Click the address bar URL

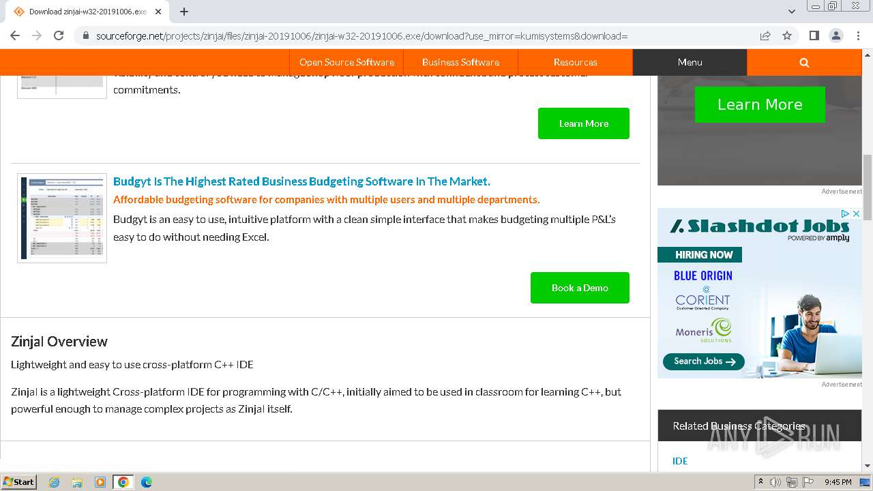361,35
